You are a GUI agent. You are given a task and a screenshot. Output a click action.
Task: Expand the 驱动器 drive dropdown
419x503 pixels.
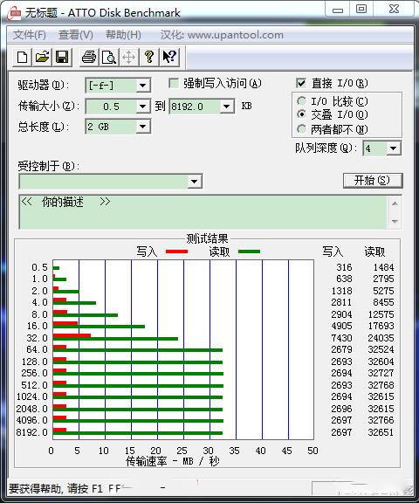142,86
